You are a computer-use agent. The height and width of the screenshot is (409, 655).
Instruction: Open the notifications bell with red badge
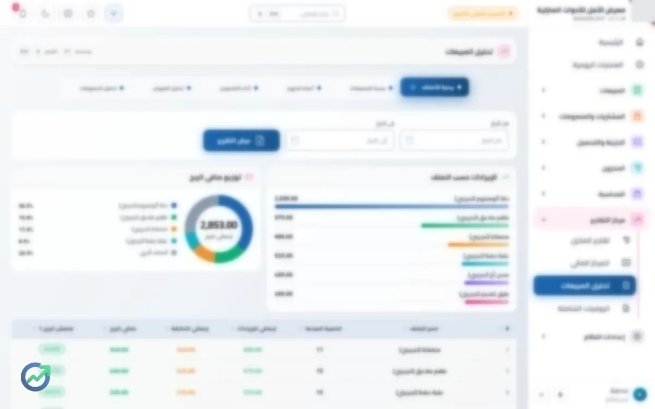(22, 14)
